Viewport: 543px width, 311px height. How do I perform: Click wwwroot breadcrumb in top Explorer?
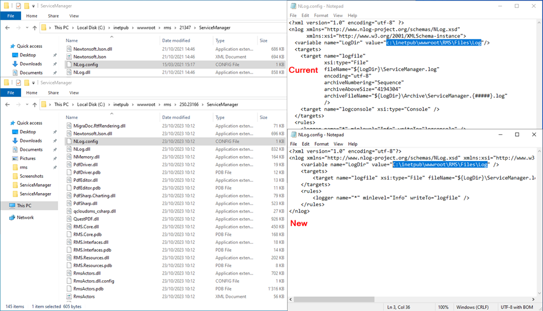146,28
